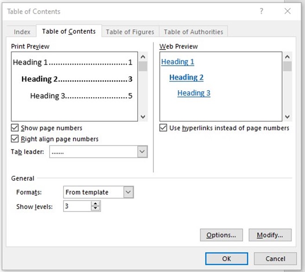
Task: Select the Table of Authorities tab
Action: tap(193, 32)
